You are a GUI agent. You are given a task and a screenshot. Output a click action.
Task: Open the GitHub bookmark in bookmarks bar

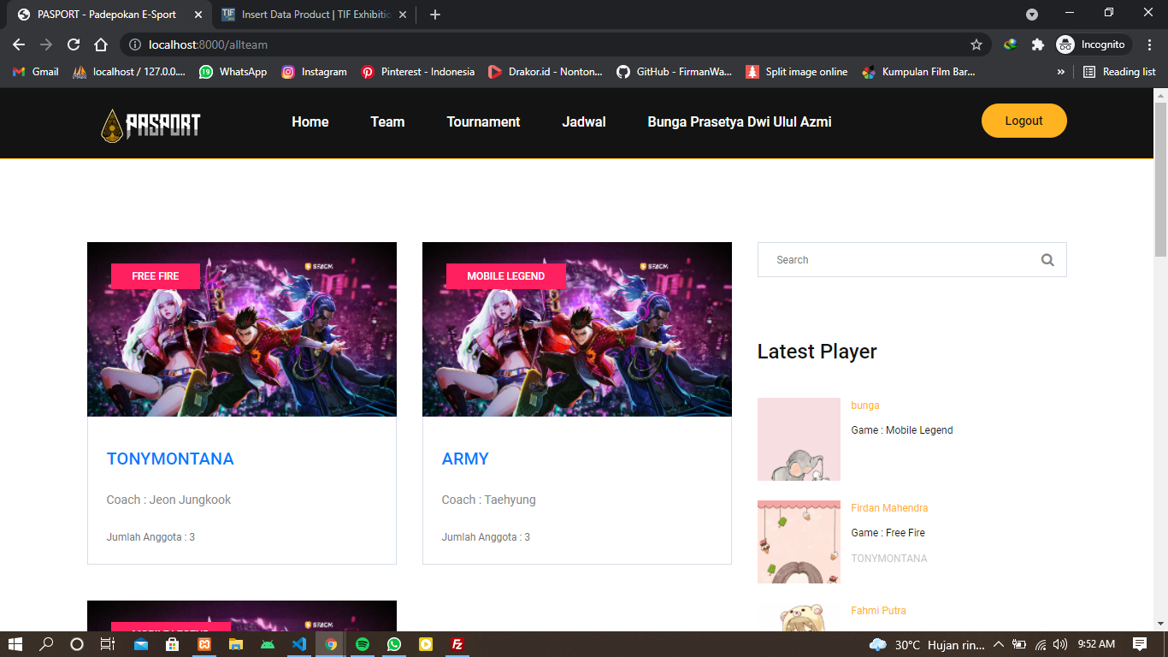674,72
